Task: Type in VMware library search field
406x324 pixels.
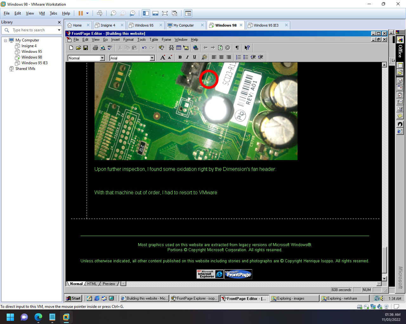Action: point(34,30)
